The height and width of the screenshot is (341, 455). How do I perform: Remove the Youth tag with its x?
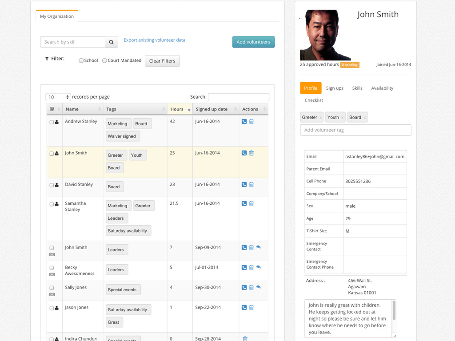coord(343,118)
